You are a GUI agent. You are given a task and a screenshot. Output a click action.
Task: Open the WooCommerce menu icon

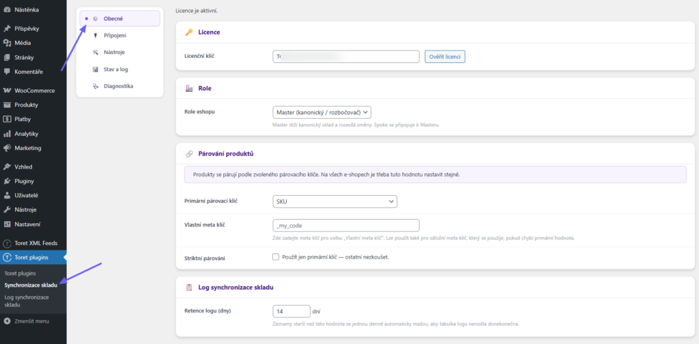tap(7, 91)
